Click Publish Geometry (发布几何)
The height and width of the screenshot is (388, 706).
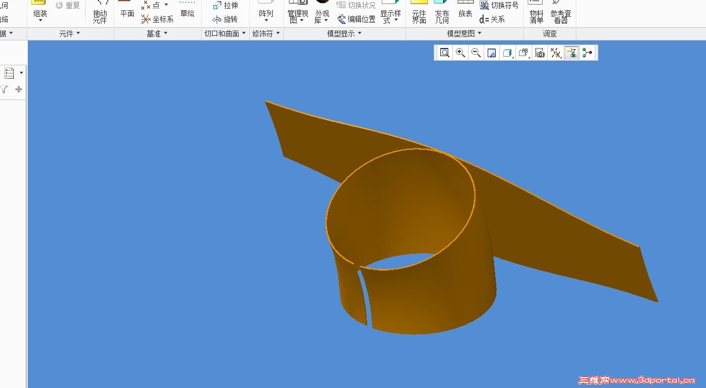click(x=442, y=12)
